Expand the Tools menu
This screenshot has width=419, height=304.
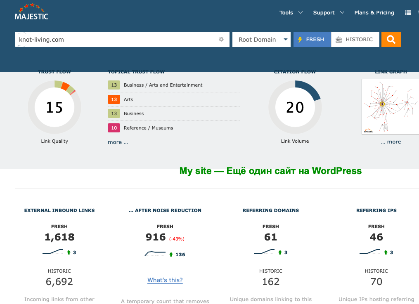(291, 13)
